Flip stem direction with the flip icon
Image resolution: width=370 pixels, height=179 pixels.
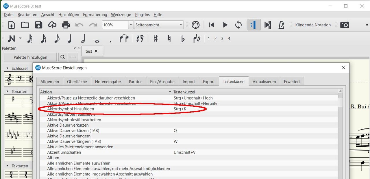(197, 38)
